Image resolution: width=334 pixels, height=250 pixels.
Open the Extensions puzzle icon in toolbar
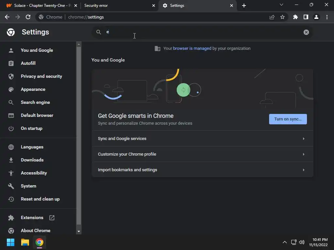point(296,17)
